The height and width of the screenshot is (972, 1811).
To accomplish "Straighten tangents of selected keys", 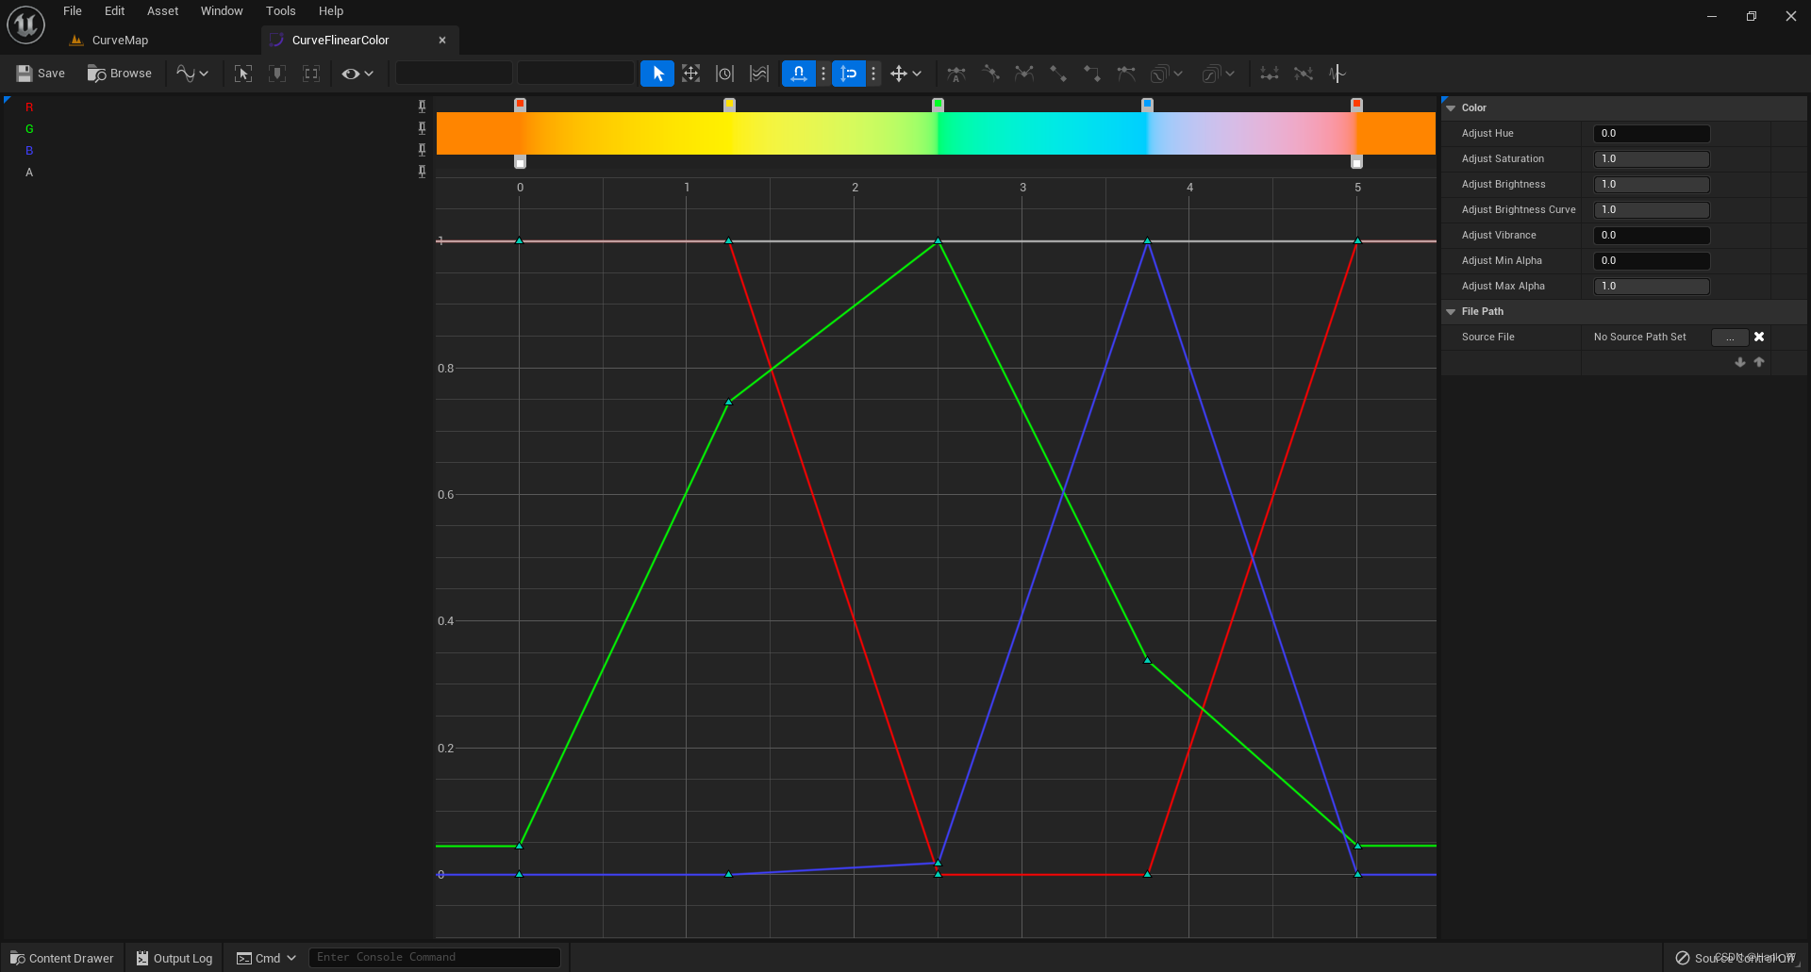I will 1304,73.
